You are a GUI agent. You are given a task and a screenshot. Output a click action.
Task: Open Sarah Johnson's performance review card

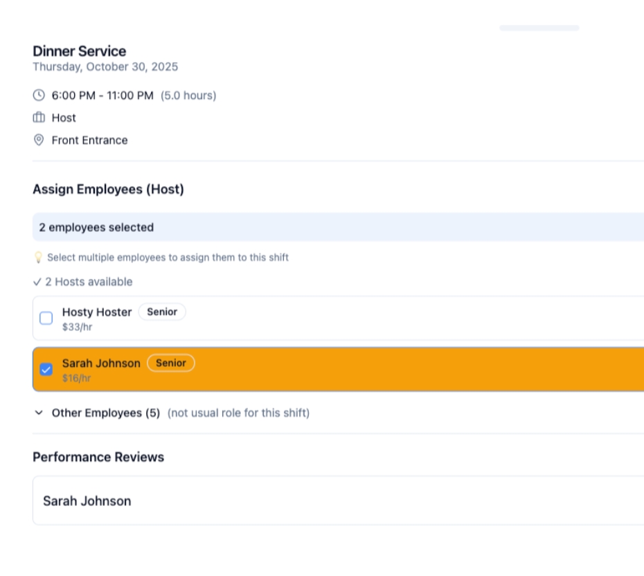[338, 501]
